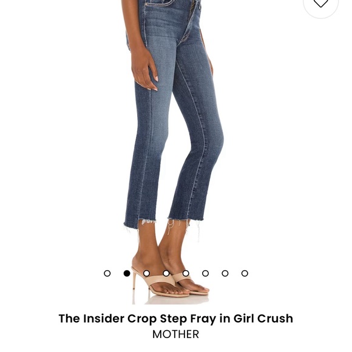This screenshot has height=352, width=352.
Task: Click the MOTHER brand name
Action: point(176,334)
